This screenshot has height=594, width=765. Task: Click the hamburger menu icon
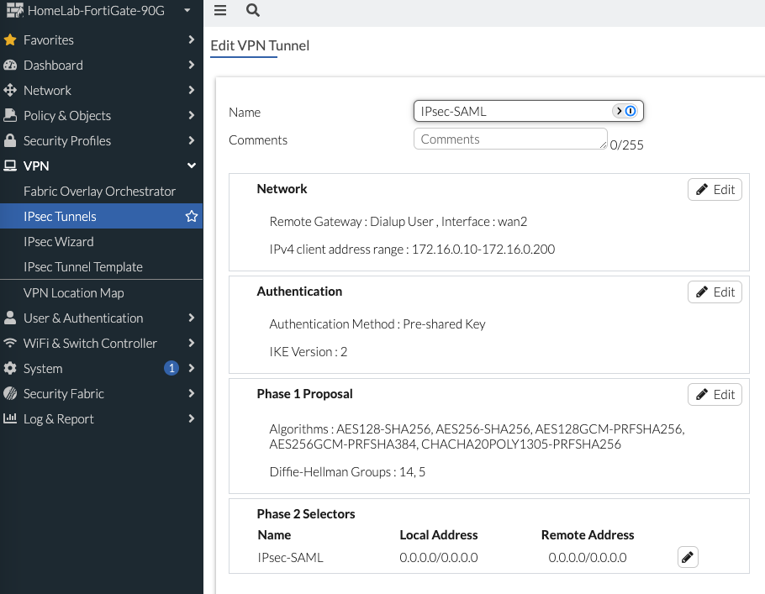click(219, 12)
